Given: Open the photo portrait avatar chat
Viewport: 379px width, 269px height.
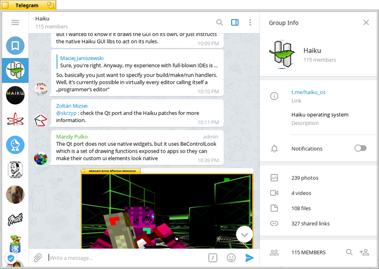Looking at the screenshot, I should click(15, 194).
